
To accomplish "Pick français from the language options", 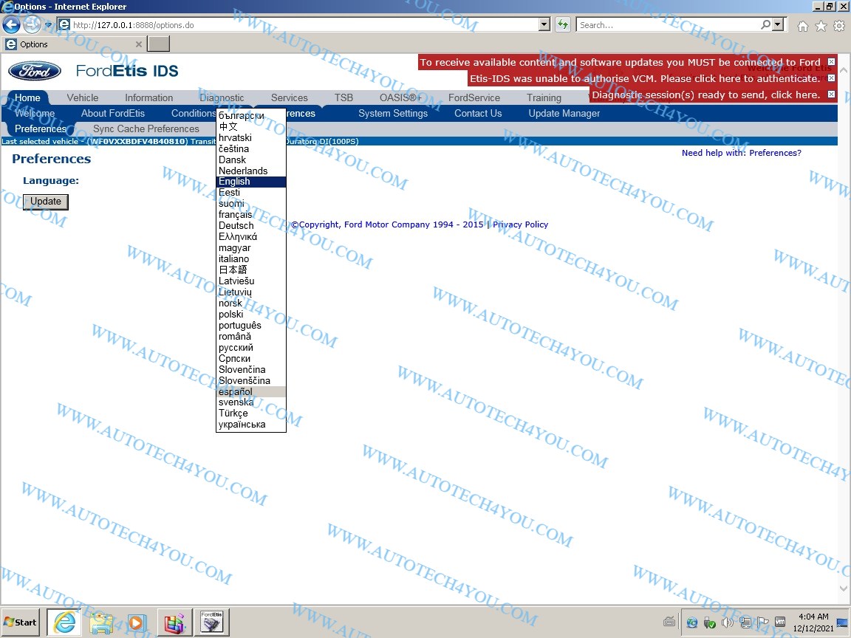I will 236,214.
